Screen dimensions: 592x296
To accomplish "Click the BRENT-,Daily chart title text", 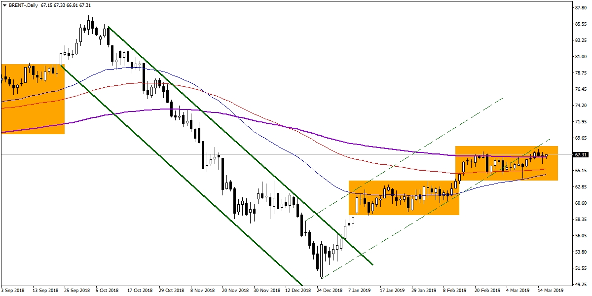I will tap(23, 5).
